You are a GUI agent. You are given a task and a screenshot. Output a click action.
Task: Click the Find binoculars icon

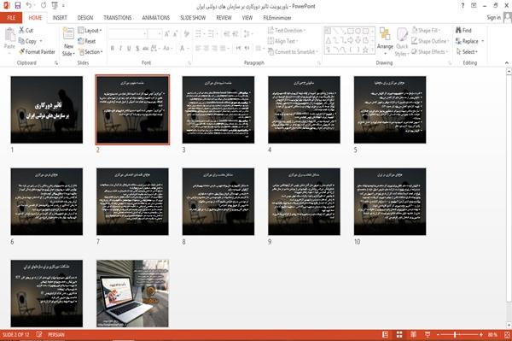click(458, 30)
